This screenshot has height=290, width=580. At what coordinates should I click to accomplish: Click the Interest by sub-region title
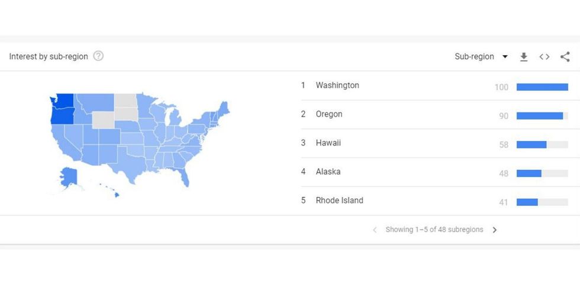(49, 57)
